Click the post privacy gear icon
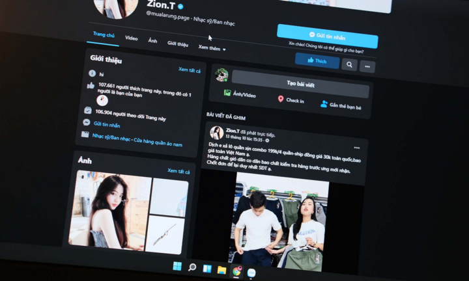Screen dimensions: 469x281 click(267, 140)
